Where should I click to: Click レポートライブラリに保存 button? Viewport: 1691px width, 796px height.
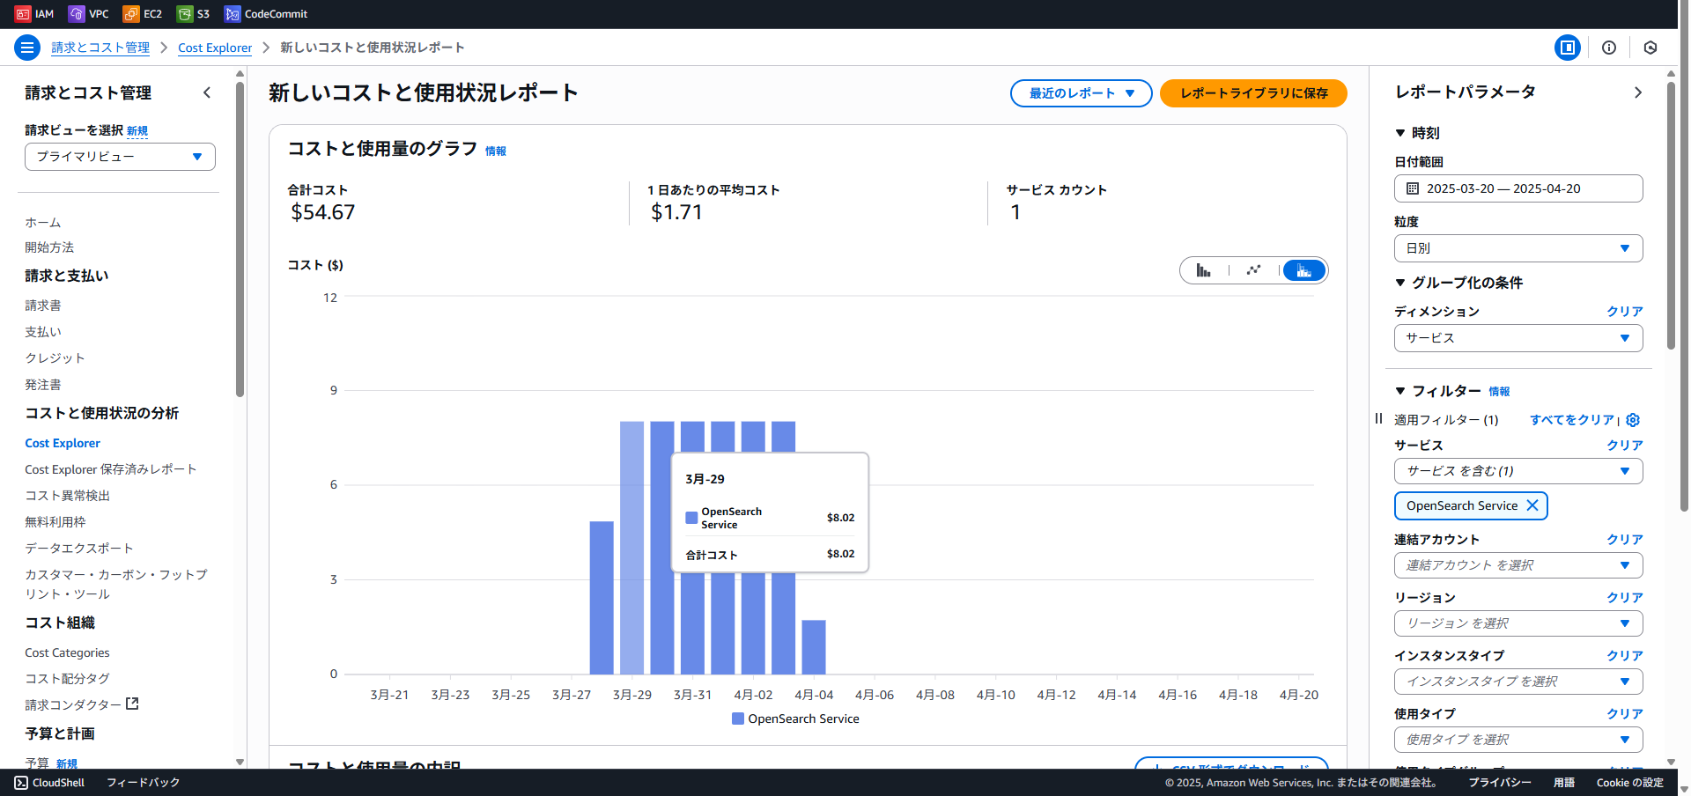[x=1253, y=93]
